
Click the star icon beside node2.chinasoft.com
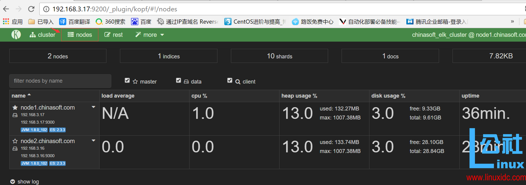pyautogui.click(x=15, y=141)
